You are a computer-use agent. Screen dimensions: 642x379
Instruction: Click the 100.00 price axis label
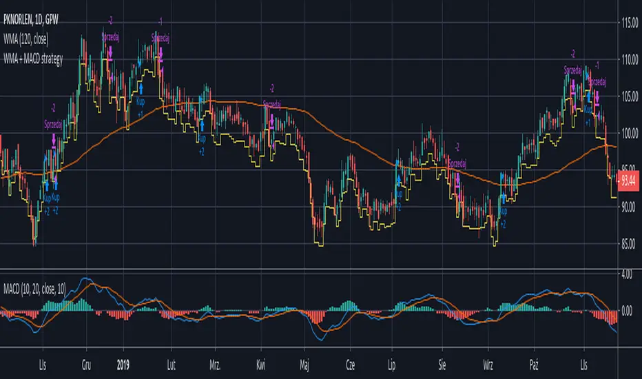point(630,133)
